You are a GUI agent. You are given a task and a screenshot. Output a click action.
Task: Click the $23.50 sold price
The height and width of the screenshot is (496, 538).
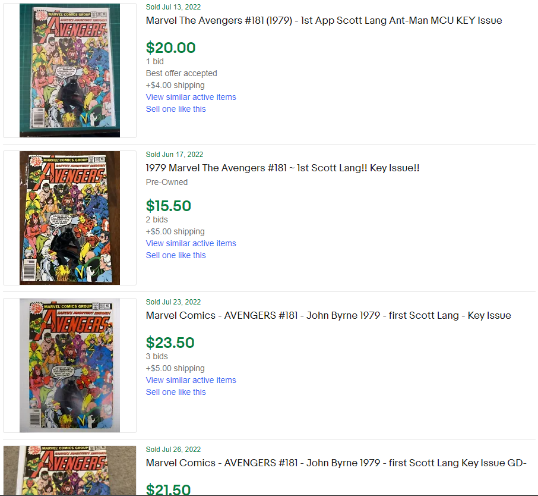point(170,343)
